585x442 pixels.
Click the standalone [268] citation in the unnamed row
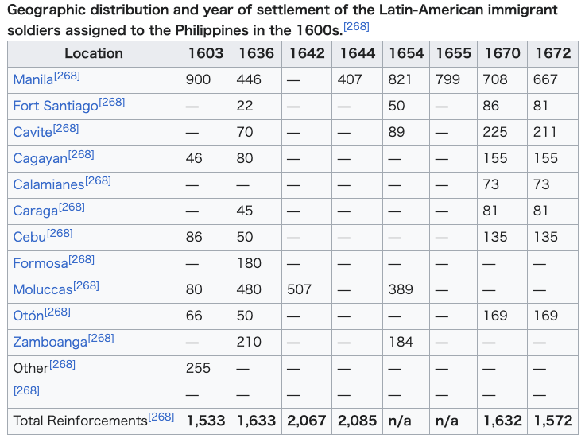[26, 390]
